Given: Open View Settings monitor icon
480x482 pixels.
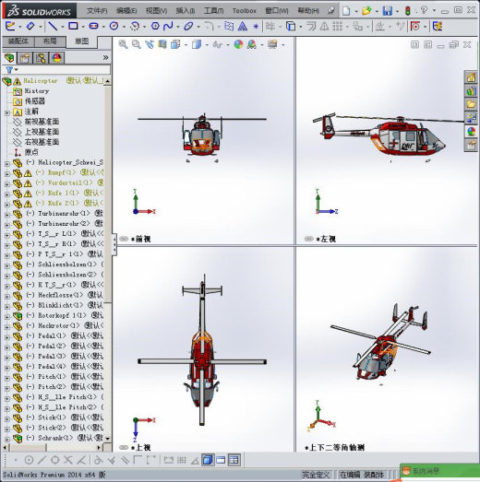Looking at the screenshot, I should [272, 44].
